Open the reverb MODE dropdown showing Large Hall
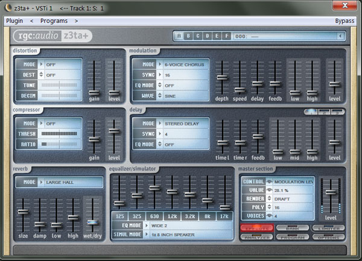The height and width of the screenshot is (261, 362). (x=41, y=182)
